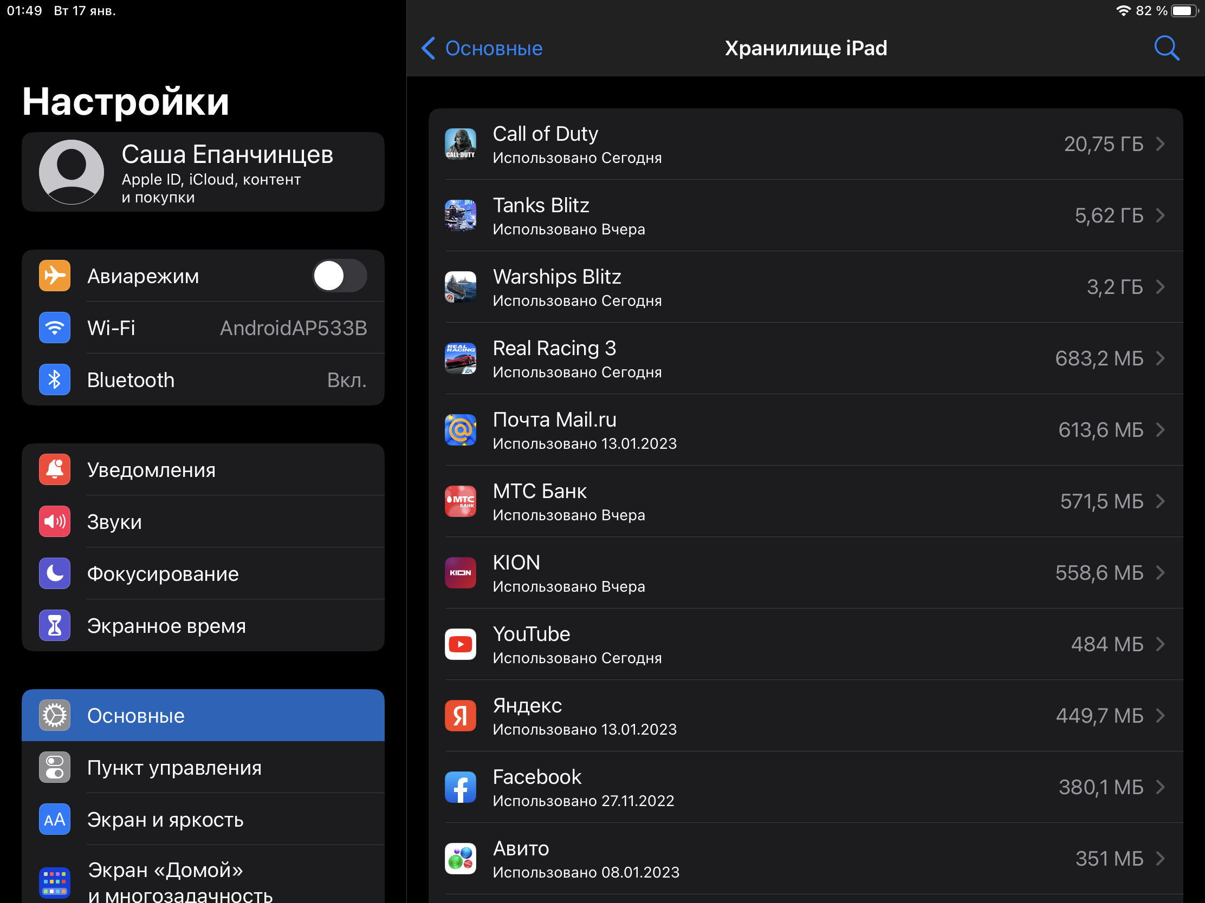Open Фокусирование settings section
This screenshot has height=903, width=1205.
click(203, 573)
